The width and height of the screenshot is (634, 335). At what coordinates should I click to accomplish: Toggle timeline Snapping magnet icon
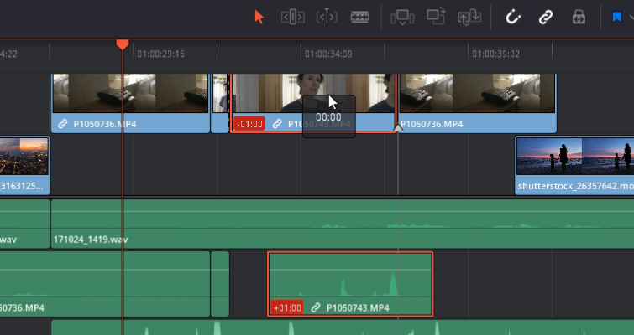(513, 18)
